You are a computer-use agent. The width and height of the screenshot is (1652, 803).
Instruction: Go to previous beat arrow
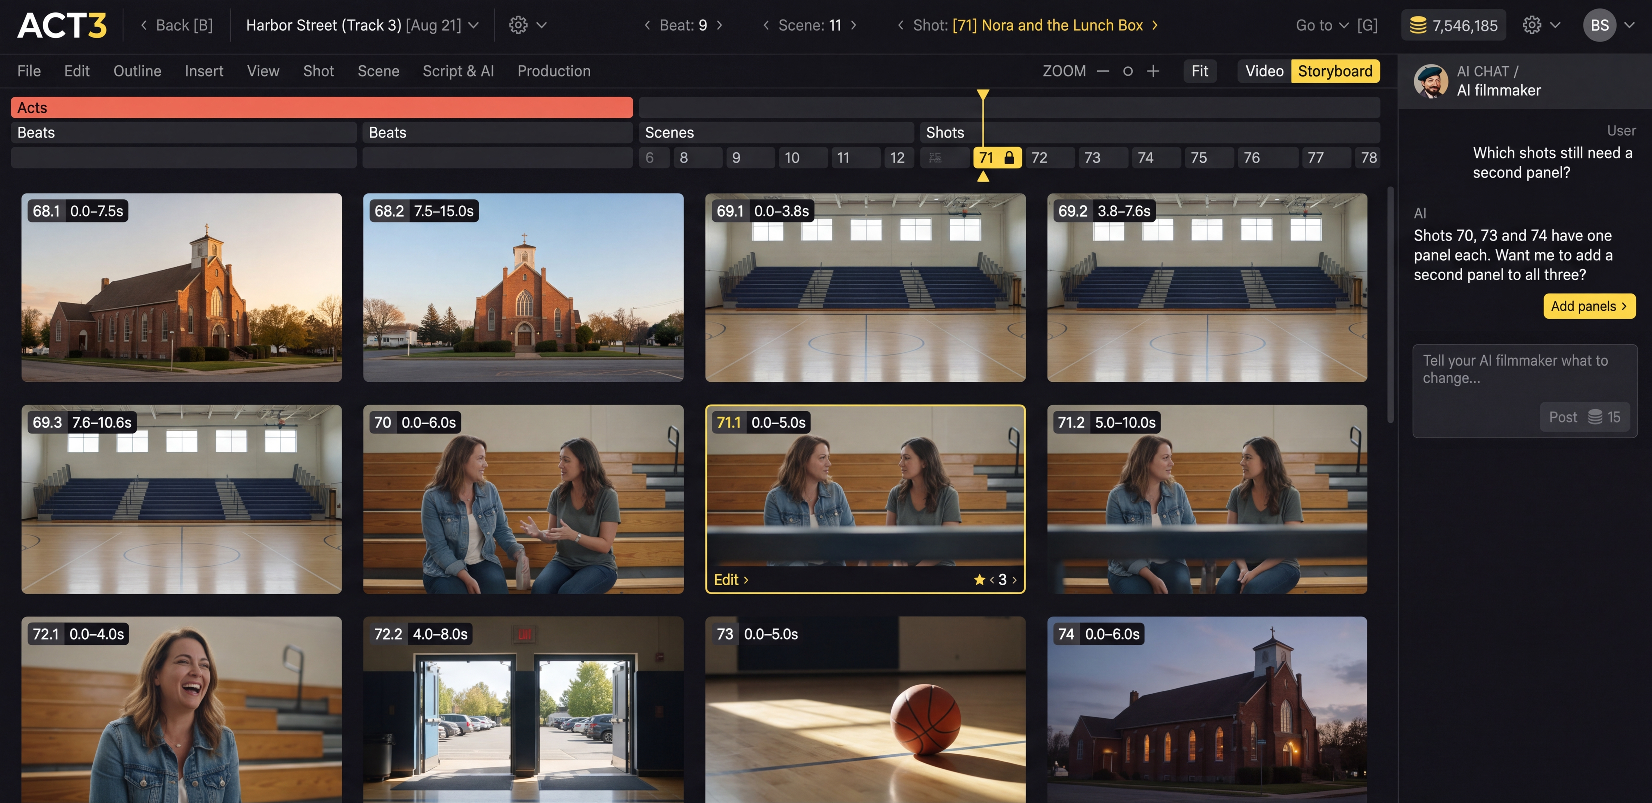[647, 25]
